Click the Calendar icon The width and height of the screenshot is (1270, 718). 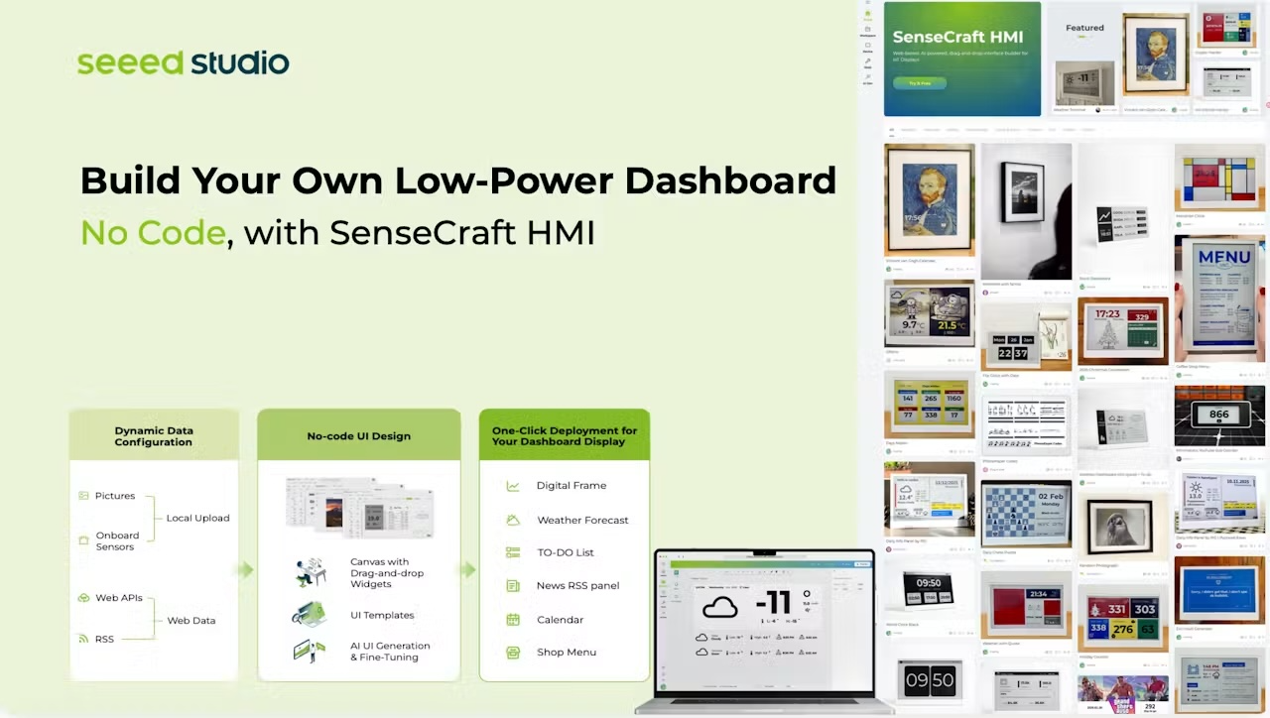[513, 620]
